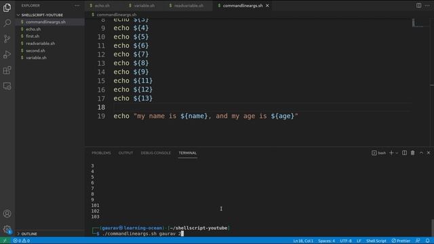434x244 pixels.
Task: Click the commandlineargs.sh breadcrumb
Action: click(117, 15)
